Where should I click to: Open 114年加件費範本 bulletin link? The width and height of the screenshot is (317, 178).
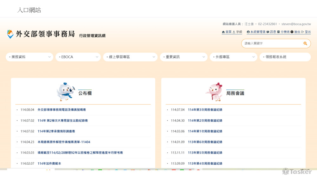(49, 163)
